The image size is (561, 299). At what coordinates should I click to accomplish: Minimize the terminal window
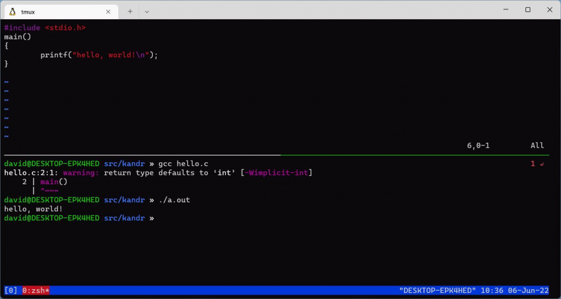pyautogui.click(x=506, y=10)
